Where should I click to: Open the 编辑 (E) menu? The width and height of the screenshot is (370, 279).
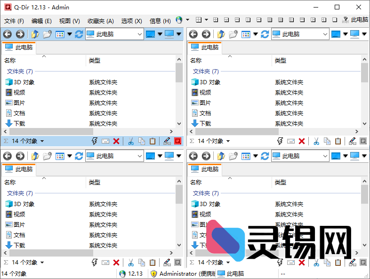click(x=41, y=21)
